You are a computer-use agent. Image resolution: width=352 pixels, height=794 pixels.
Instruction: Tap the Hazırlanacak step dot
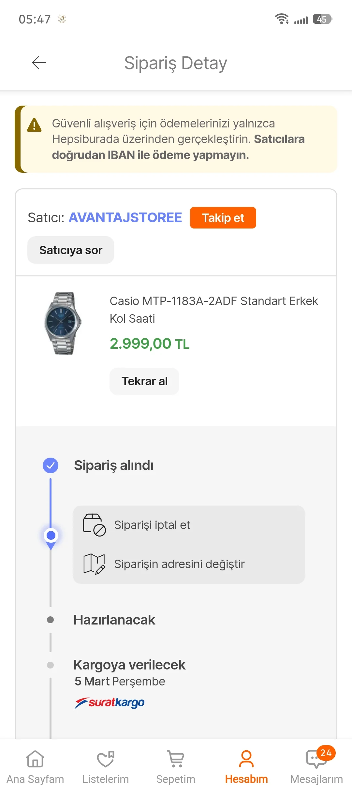pos(51,620)
